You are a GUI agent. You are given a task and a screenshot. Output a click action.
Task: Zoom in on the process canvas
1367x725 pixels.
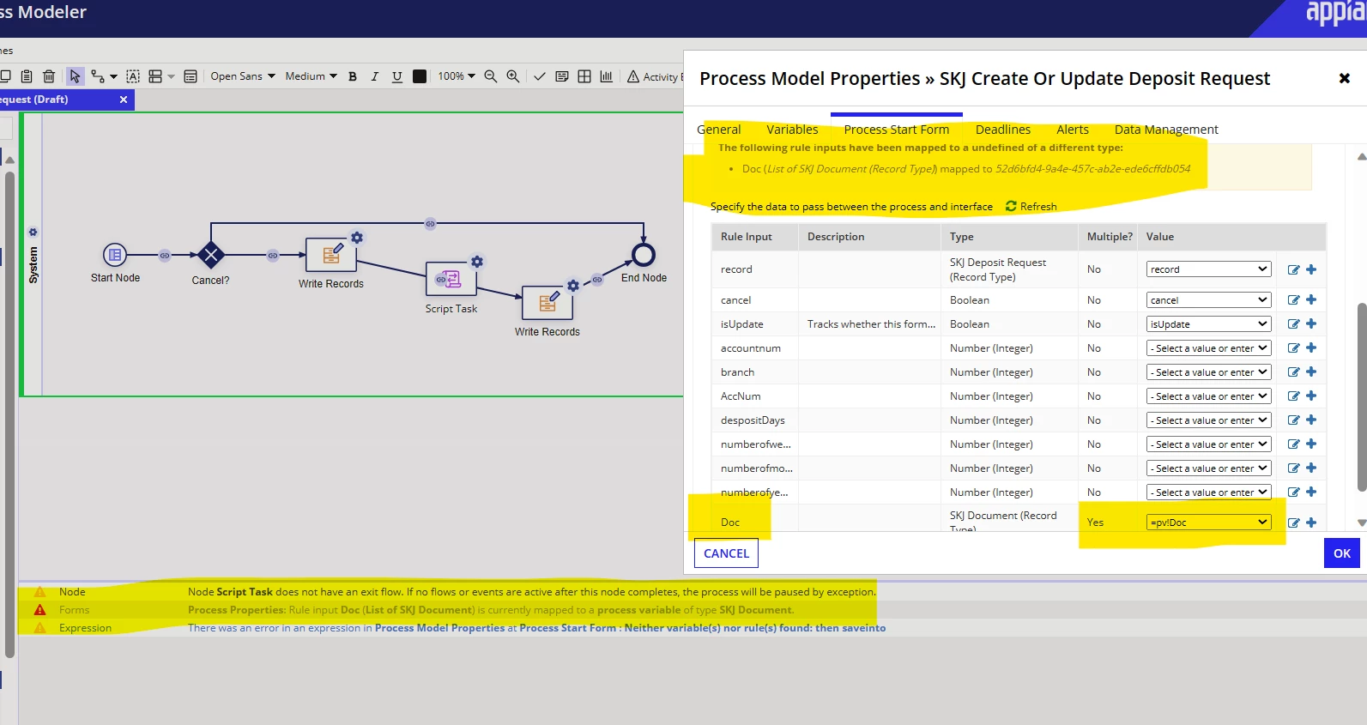click(x=513, y=76)
